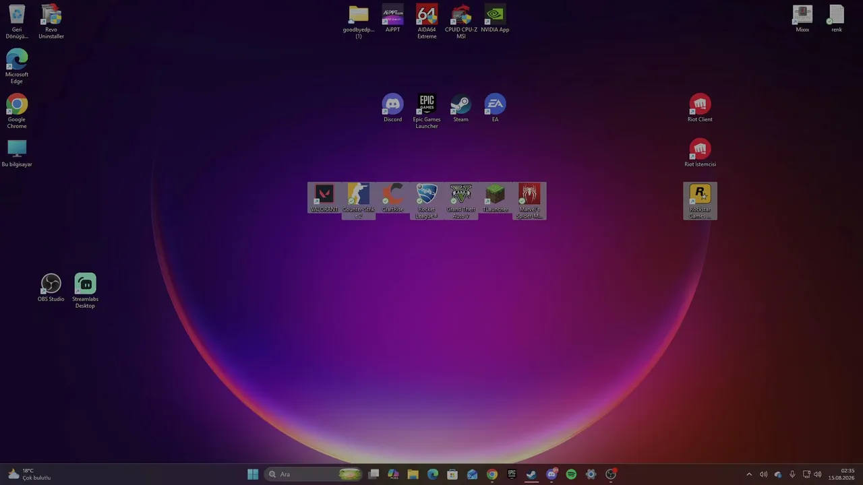The image size is (863, 485).
Task: Select the Streamlabs Desktop shortcut
Action: [x=85, y=292]
